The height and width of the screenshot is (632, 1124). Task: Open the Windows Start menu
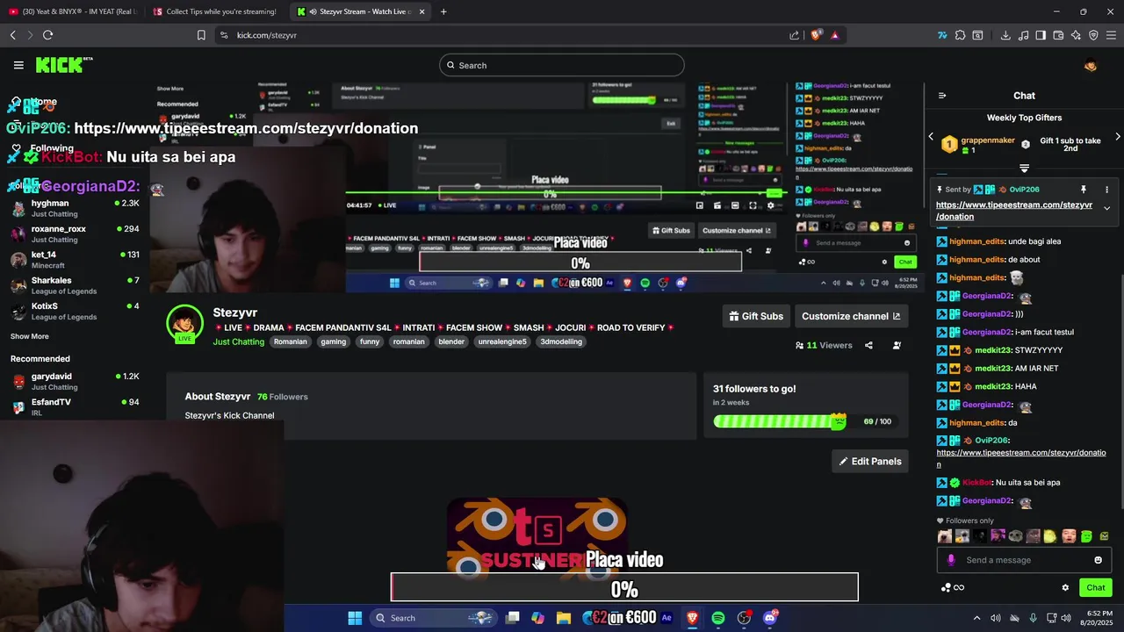tap(355, 618)
